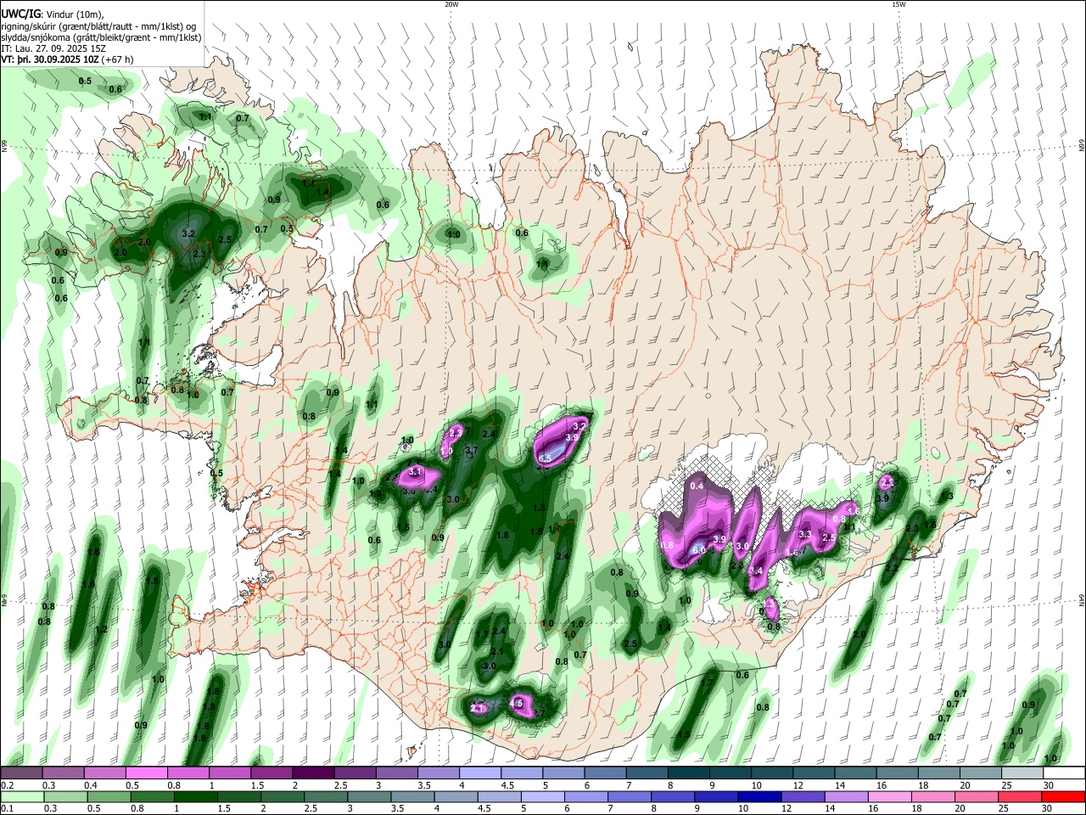The height and width of the screenshot is (815, 1086).
Task: Click the dark mauve 0.2 snow legend swatch
Action: pyautogui.click(x=21, y=773)
